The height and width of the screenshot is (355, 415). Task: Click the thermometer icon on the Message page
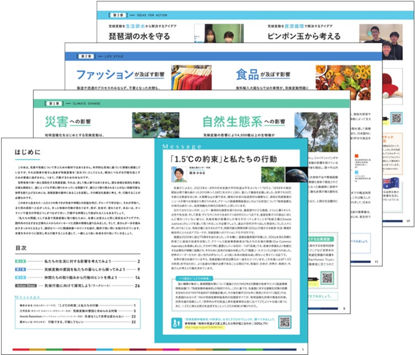(x=177, y=323)
